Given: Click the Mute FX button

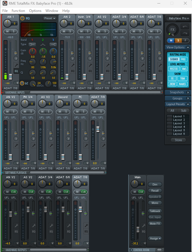Looking at the screenshot, I should click(155, 223).
